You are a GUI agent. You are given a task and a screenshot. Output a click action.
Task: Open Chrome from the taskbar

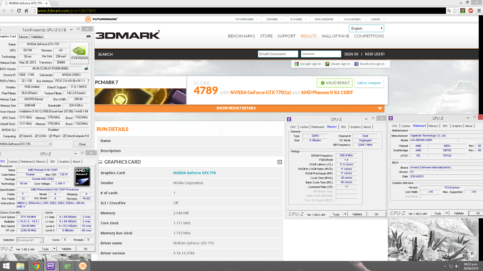pos(36,266)
